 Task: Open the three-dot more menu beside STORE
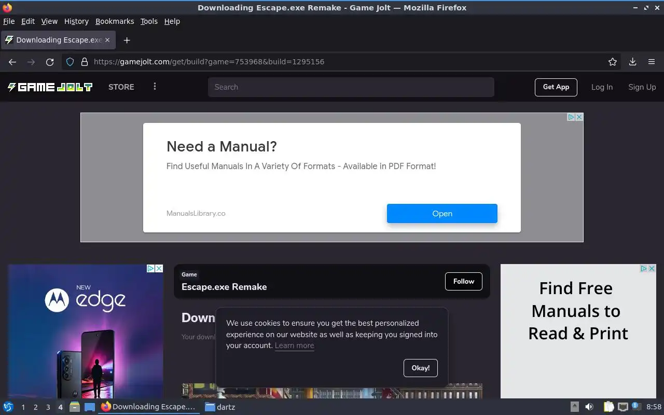155,87
